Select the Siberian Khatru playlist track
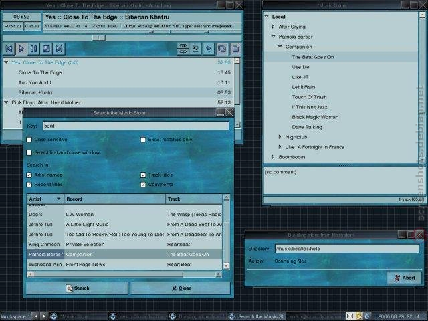 click(118, 92)
